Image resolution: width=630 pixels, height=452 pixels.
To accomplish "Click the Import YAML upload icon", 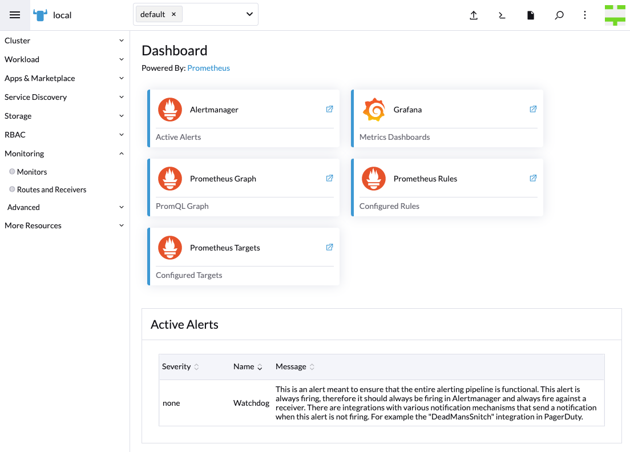I will [474, 15].
